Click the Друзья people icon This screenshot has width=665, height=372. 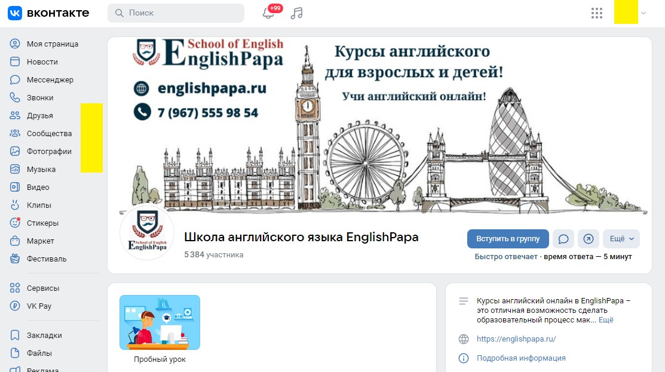(x=15, y=115)
